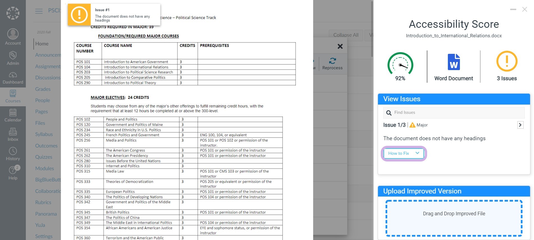Click the Collapse All button
534x240 pixels.
pyautogui.click(x=346, y=35)
